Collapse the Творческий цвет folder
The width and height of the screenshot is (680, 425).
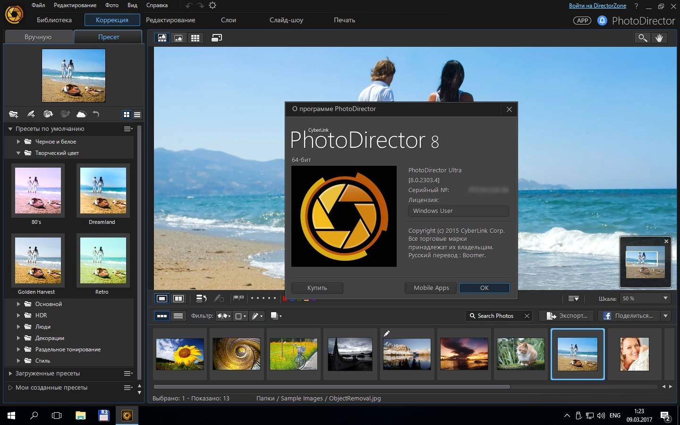click(18, 153)
